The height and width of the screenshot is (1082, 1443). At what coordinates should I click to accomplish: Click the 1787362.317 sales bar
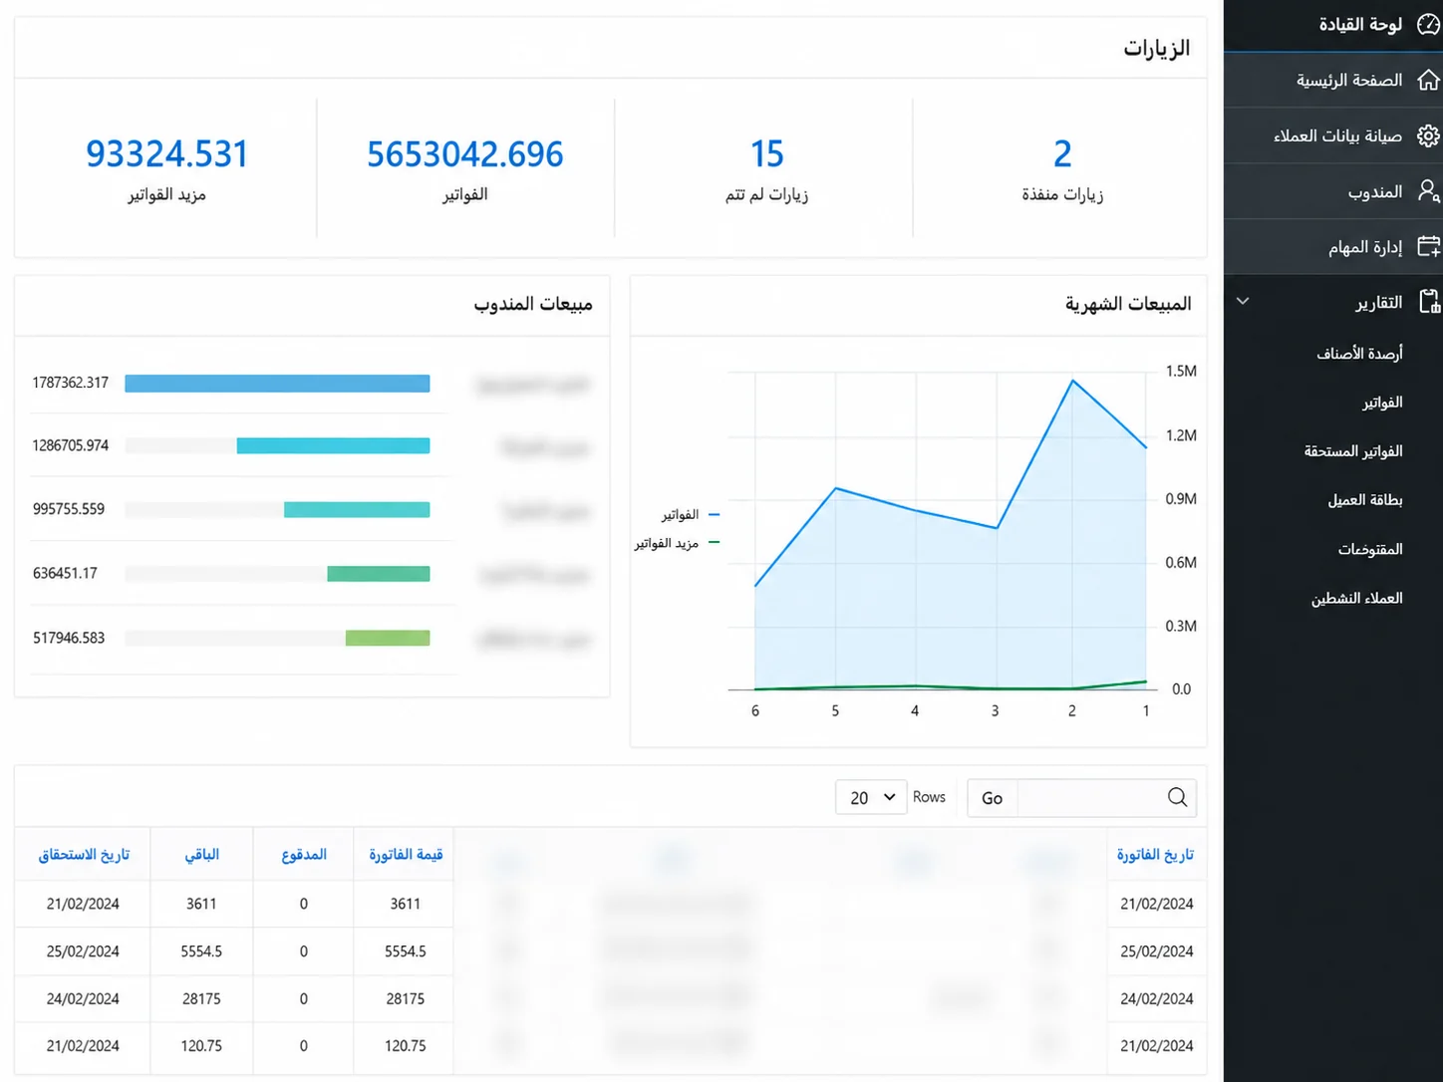click(277, 383)
